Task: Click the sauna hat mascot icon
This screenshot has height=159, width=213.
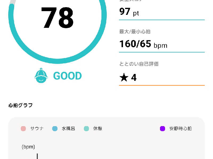Action: 41,76
